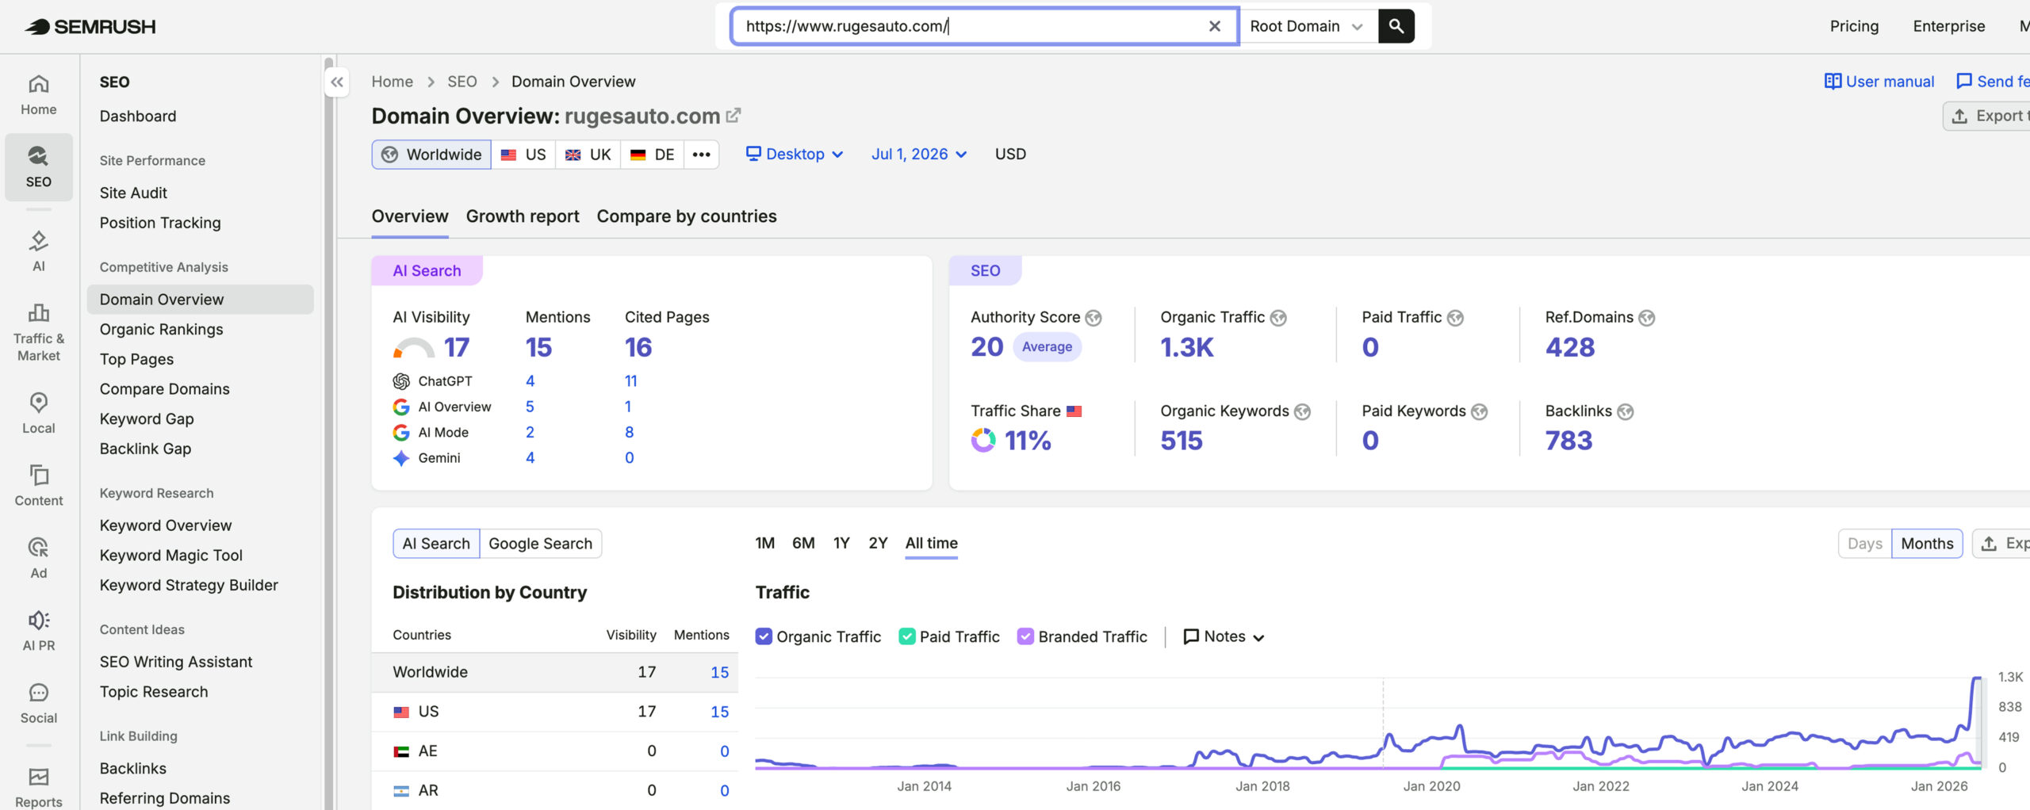Open Site Audit in sidebar
This screenshot has width=2030, height=810.
tap(133, 193)
